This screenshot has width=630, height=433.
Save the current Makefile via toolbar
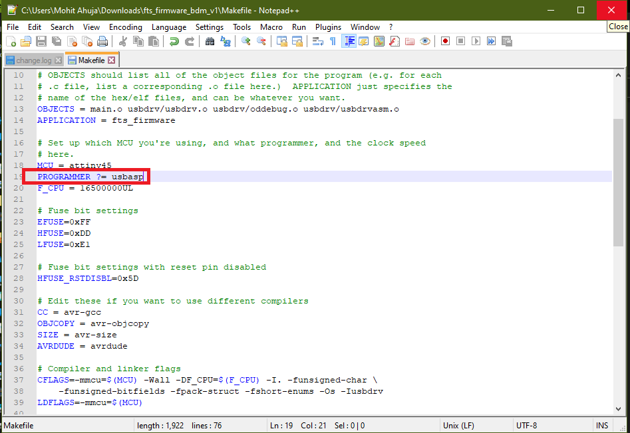tap(41, 41)
